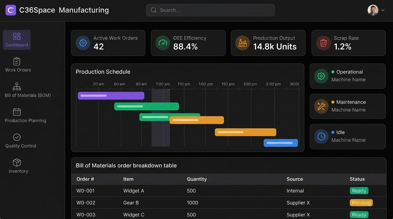Click the Ready status badge for W0-001
Viewport: 393px width, 219px height.
[x=359, y=191]
